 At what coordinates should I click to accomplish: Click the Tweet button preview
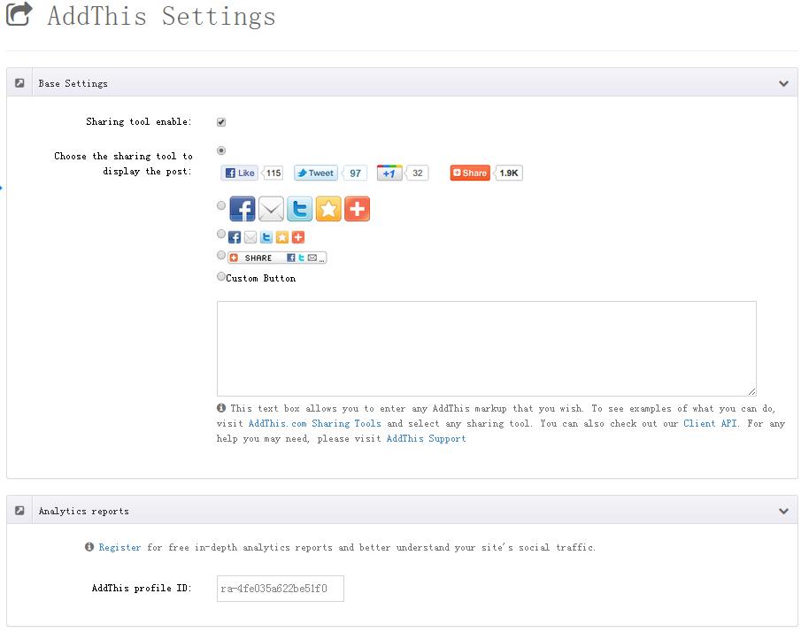pyautogui.click(x=316, y=173)
